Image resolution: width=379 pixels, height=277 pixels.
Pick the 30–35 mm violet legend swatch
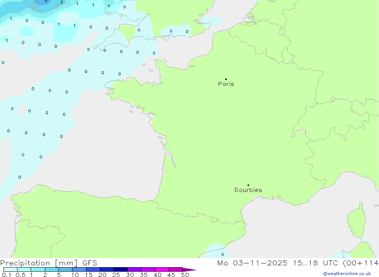(x=135, y=269)
